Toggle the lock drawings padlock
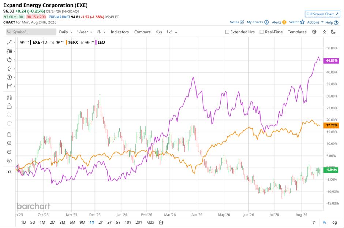 pyautogui.click(x=9, y=106)
